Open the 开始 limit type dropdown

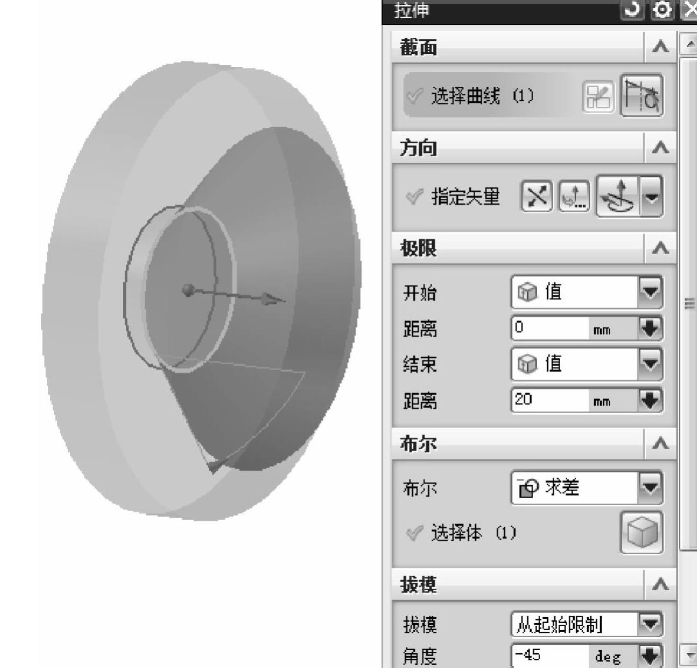(x=650, y=292)
